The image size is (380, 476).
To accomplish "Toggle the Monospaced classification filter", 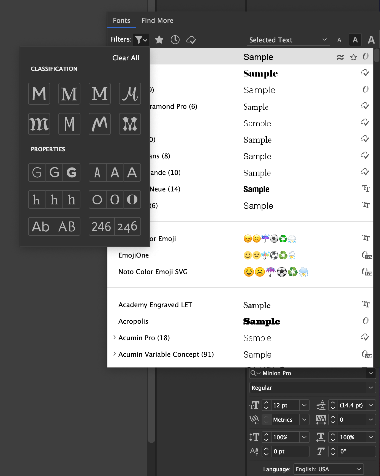I will pos(69,124).
